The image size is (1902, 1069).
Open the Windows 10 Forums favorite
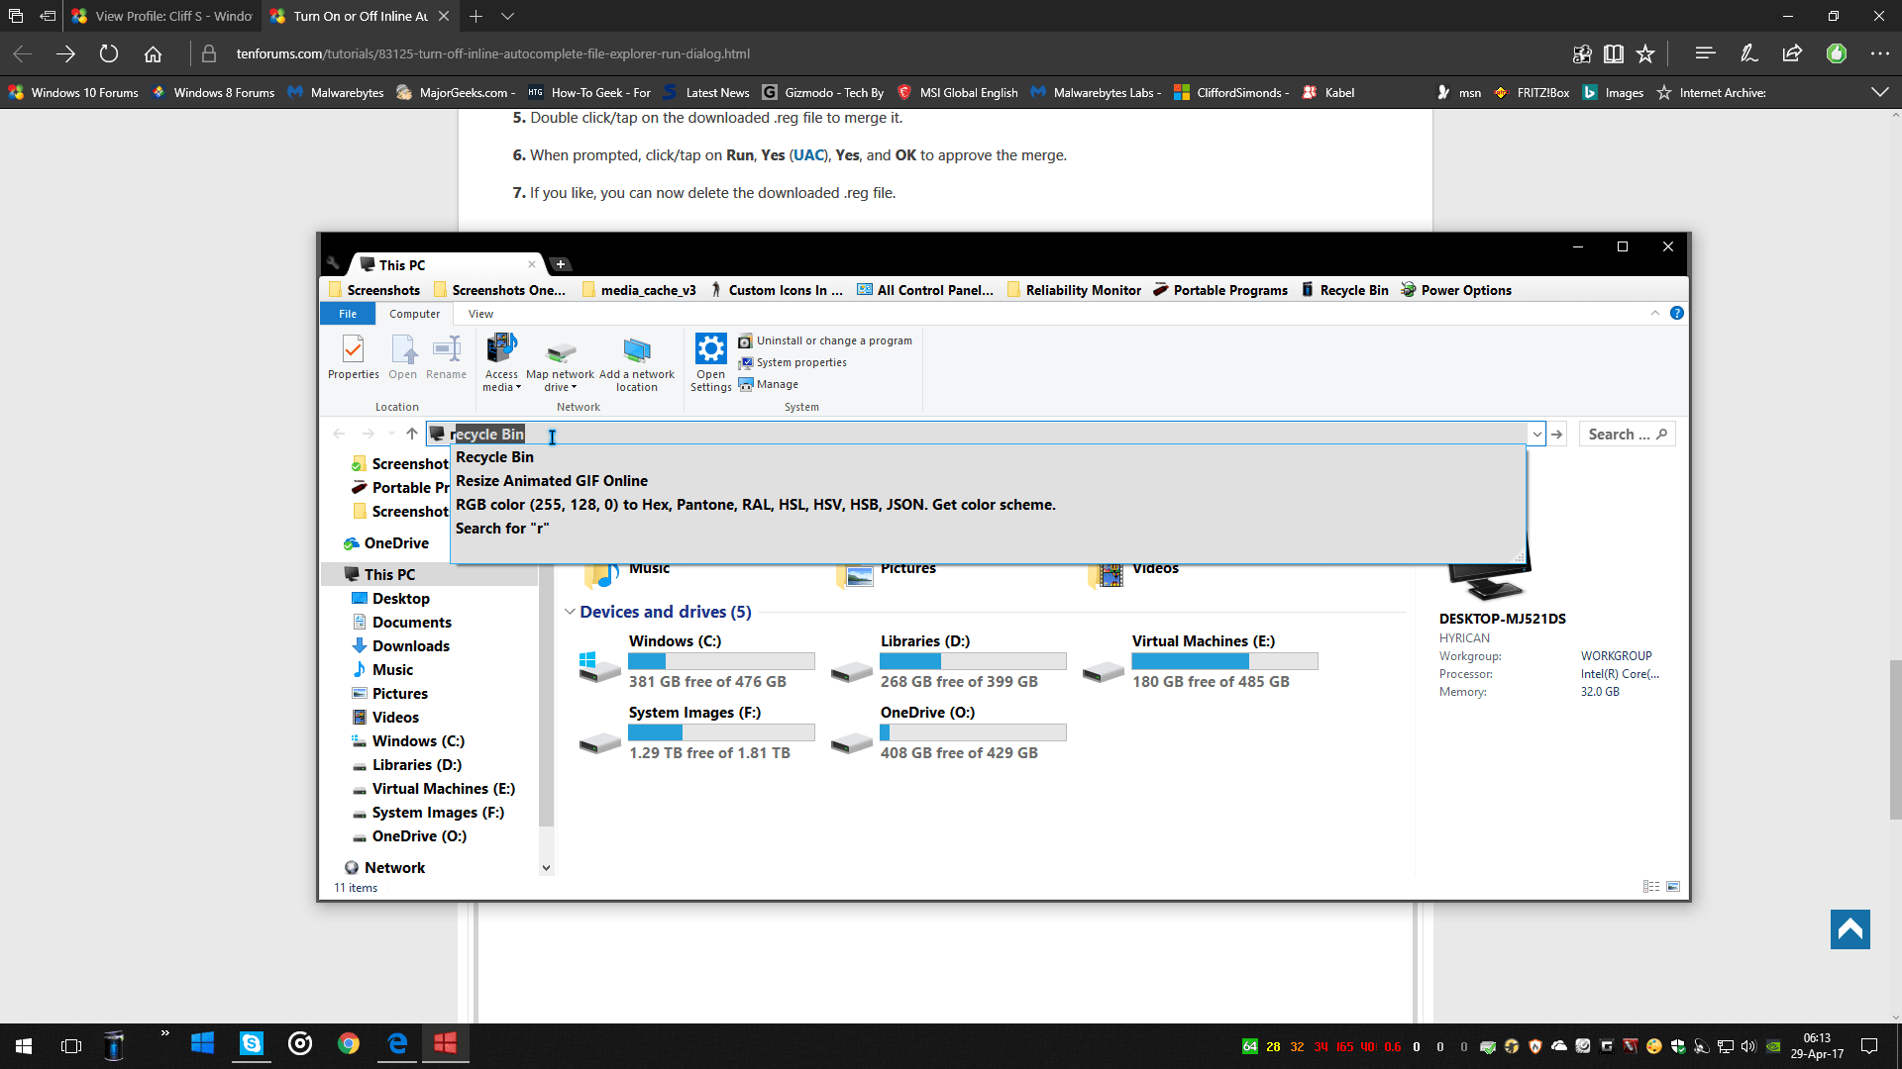(x=74, y=92)
